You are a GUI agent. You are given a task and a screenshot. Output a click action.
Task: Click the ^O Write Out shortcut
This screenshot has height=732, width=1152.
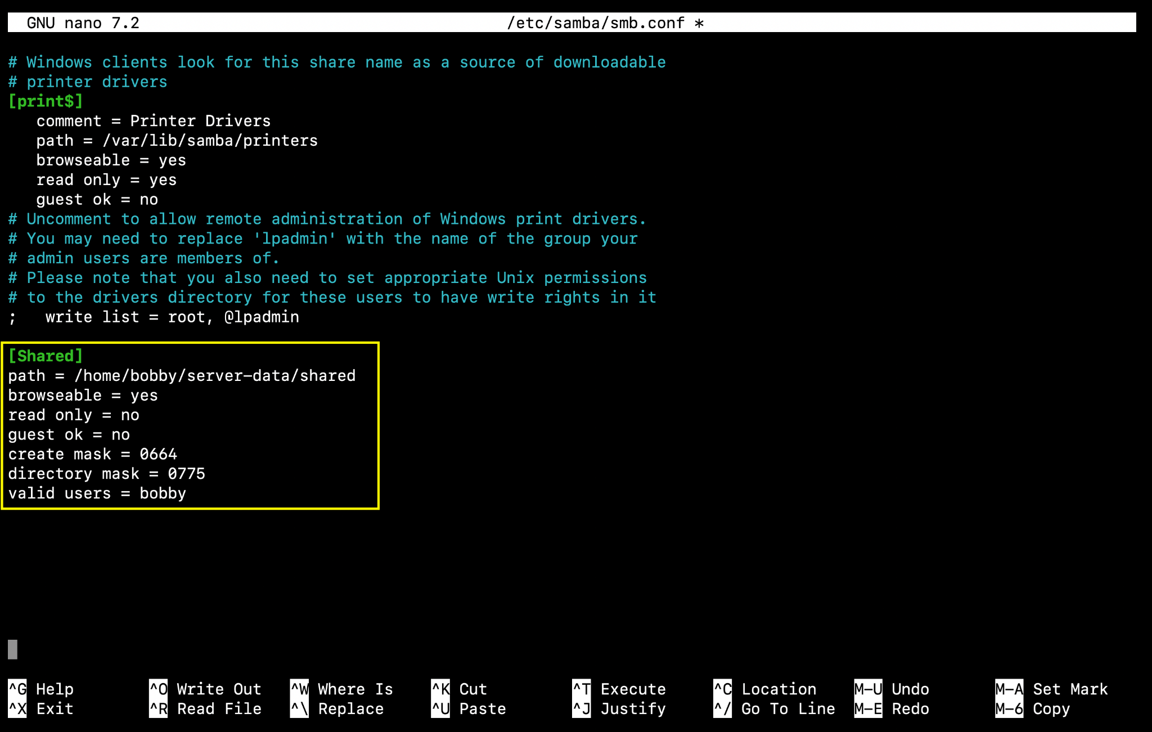(x=205, y=689)
